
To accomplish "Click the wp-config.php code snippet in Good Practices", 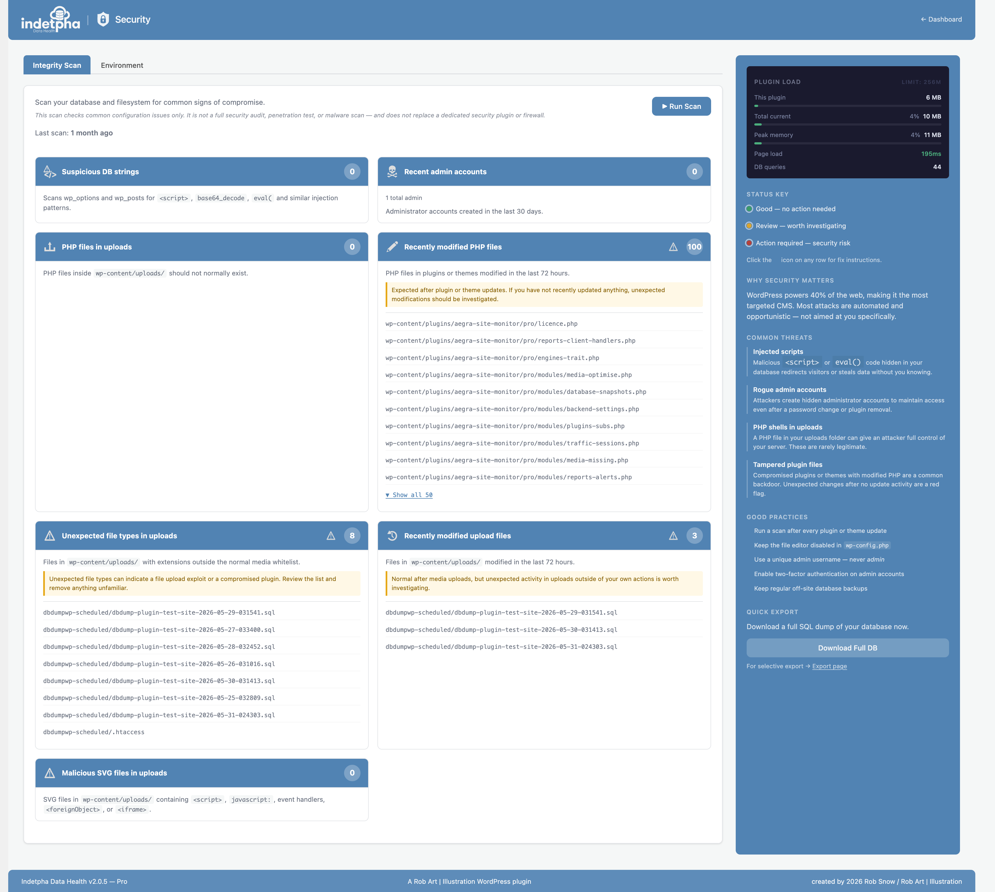I will [x=867, y=545].
